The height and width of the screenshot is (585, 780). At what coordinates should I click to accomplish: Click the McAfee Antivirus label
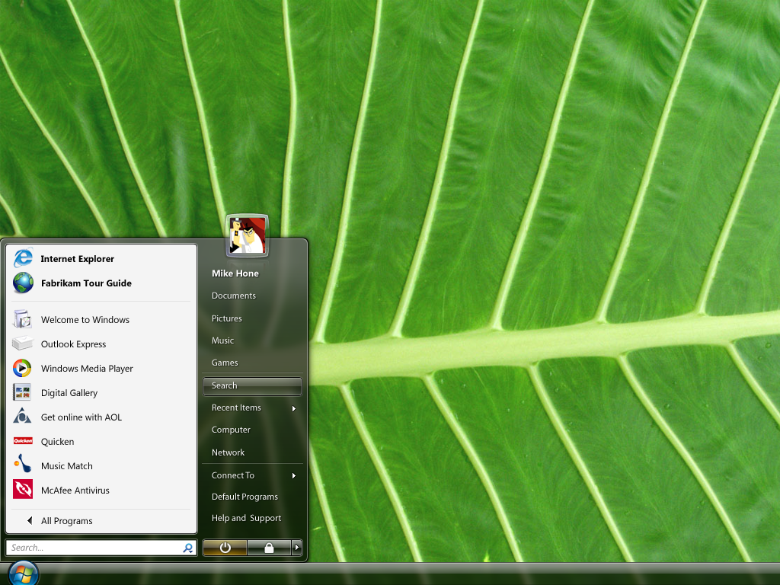[75, 491]
